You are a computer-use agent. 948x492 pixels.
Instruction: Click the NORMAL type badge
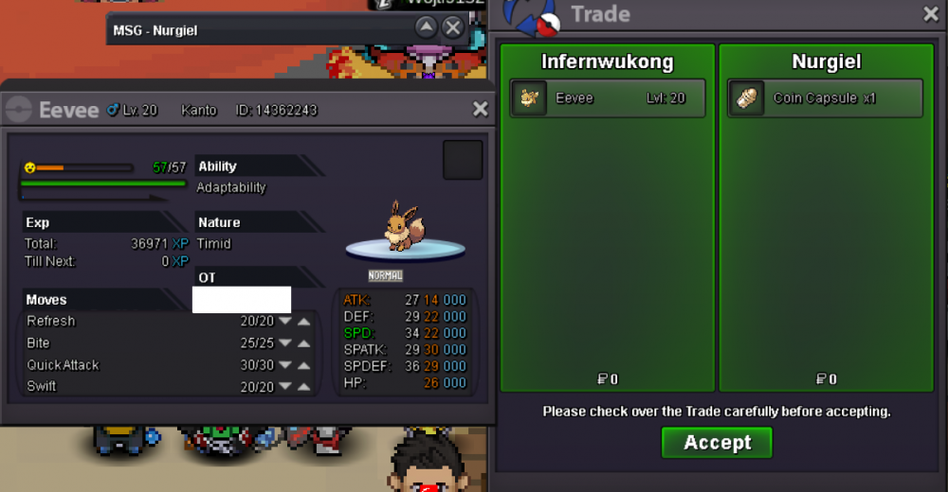pyautogui.click(x=386, y=275)
